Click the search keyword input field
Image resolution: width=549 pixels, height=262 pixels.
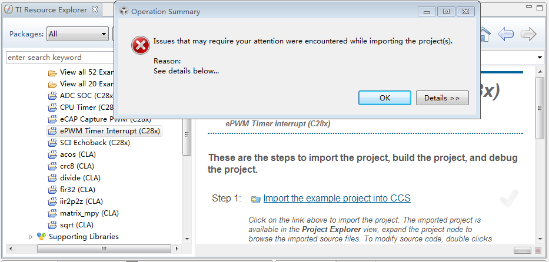click(59, 58)
